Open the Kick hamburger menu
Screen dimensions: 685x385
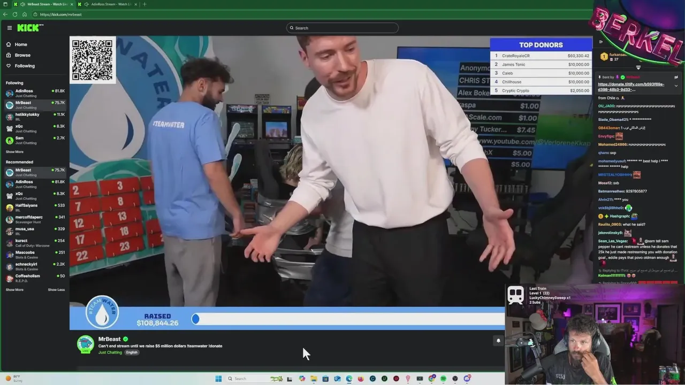coord(9,28)
